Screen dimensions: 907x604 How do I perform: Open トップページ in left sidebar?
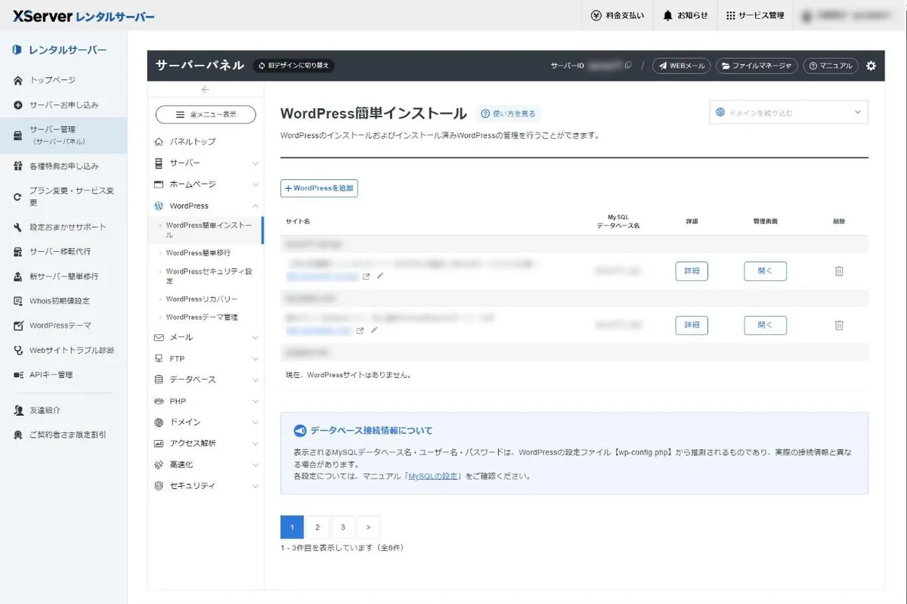click(63, 80)
